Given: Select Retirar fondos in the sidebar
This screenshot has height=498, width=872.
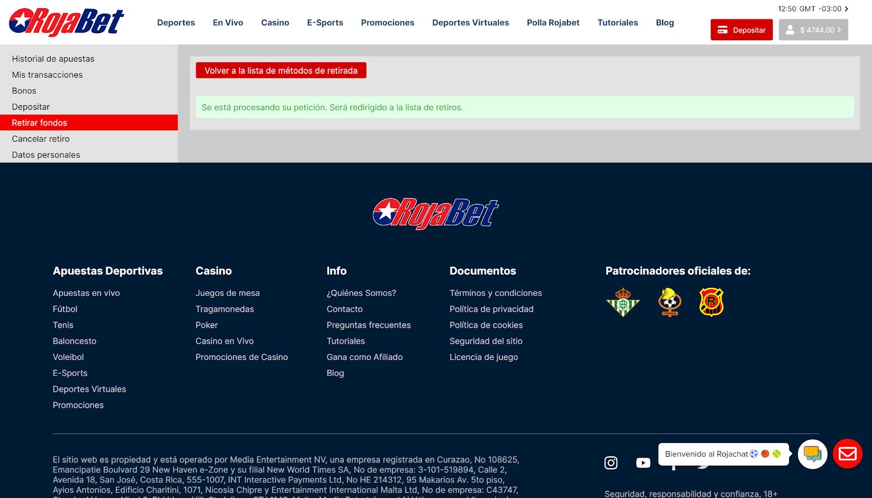Looking at the screenshot, I should [89, 123].
